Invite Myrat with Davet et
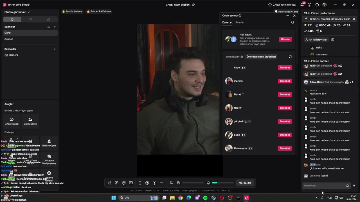Image resolution: width=360 pixels, height=202 pixels. click(285, 95)
